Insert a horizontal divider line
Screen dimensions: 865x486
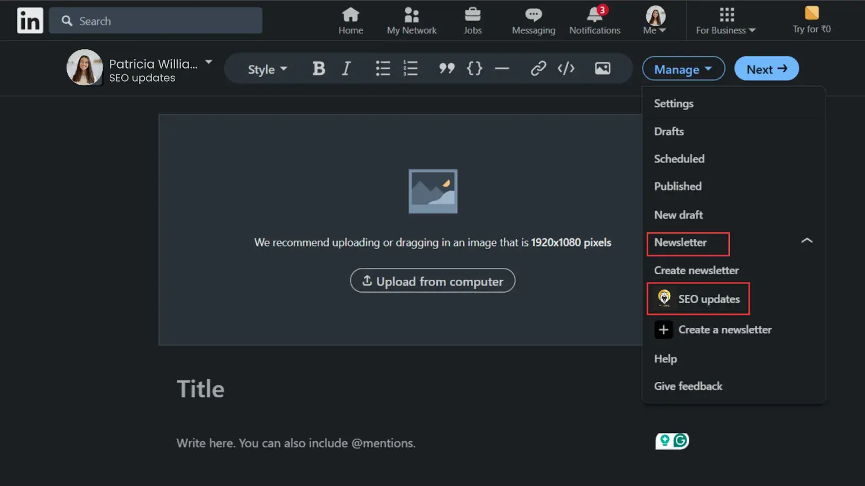(x=502, y=69)
